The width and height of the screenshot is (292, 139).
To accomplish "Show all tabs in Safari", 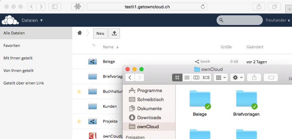I will [274, 7].
